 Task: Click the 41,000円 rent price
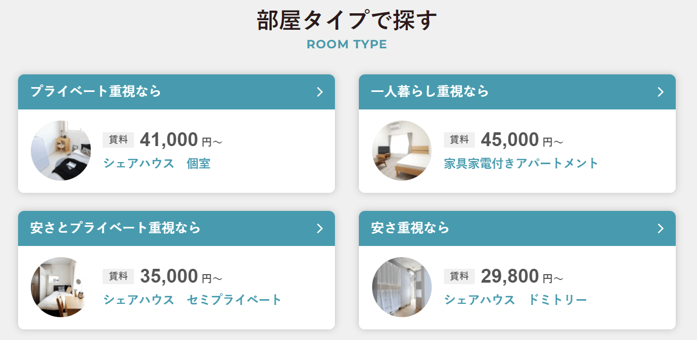pos(181,140)
